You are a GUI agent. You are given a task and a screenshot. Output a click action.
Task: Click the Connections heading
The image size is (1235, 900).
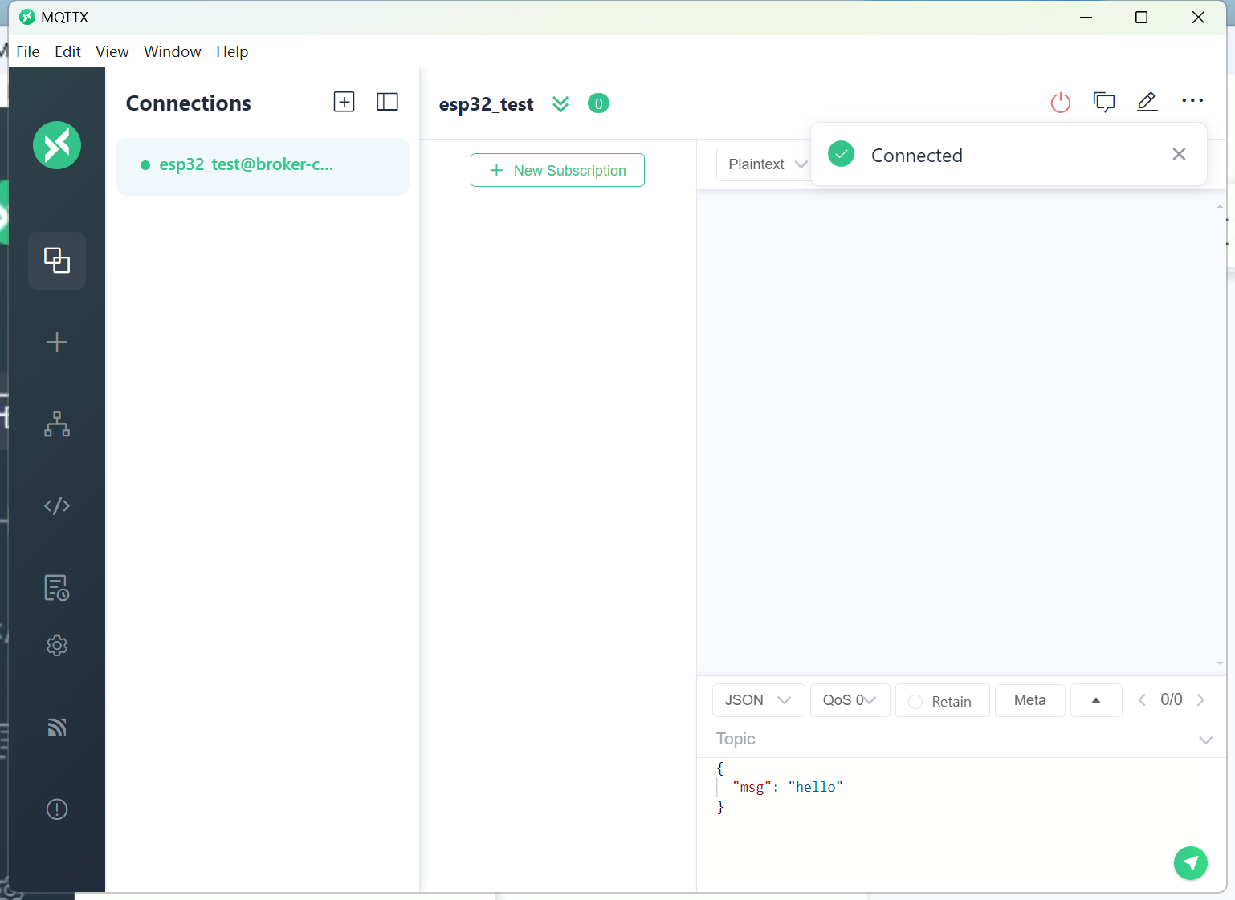point(189,103)
